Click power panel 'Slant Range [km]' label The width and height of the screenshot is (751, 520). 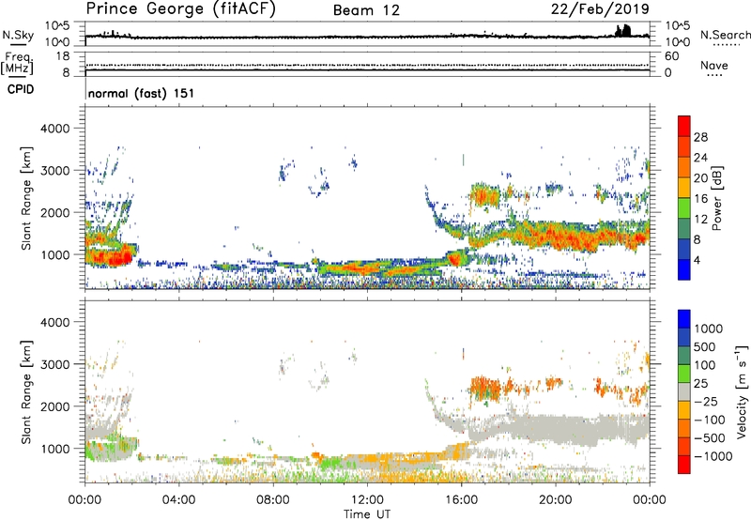[x=26, y=198]
